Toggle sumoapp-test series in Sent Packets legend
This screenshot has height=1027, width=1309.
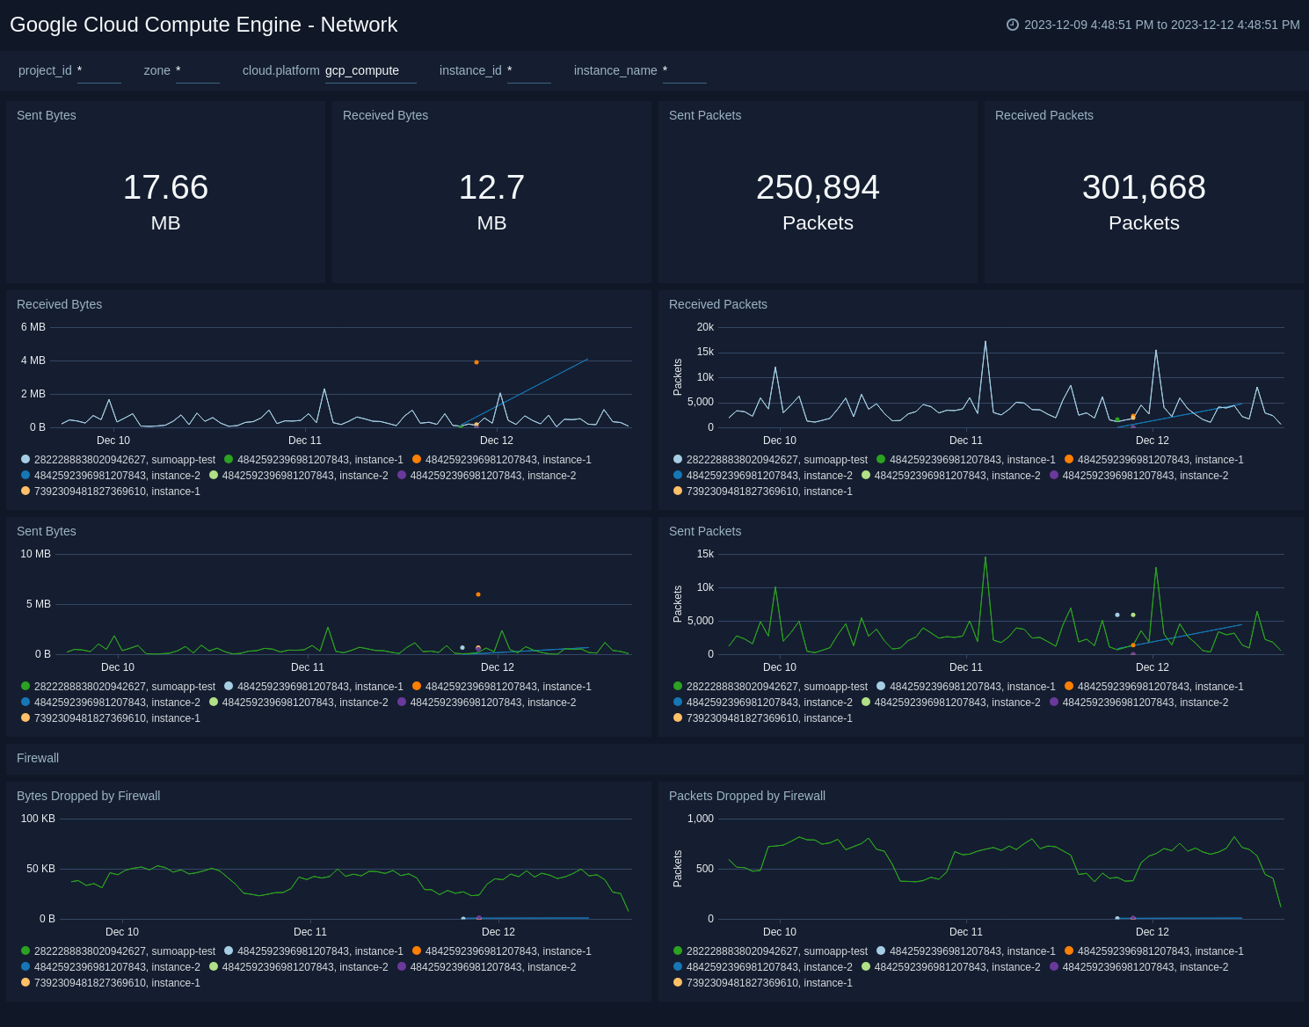coord(770,687)
